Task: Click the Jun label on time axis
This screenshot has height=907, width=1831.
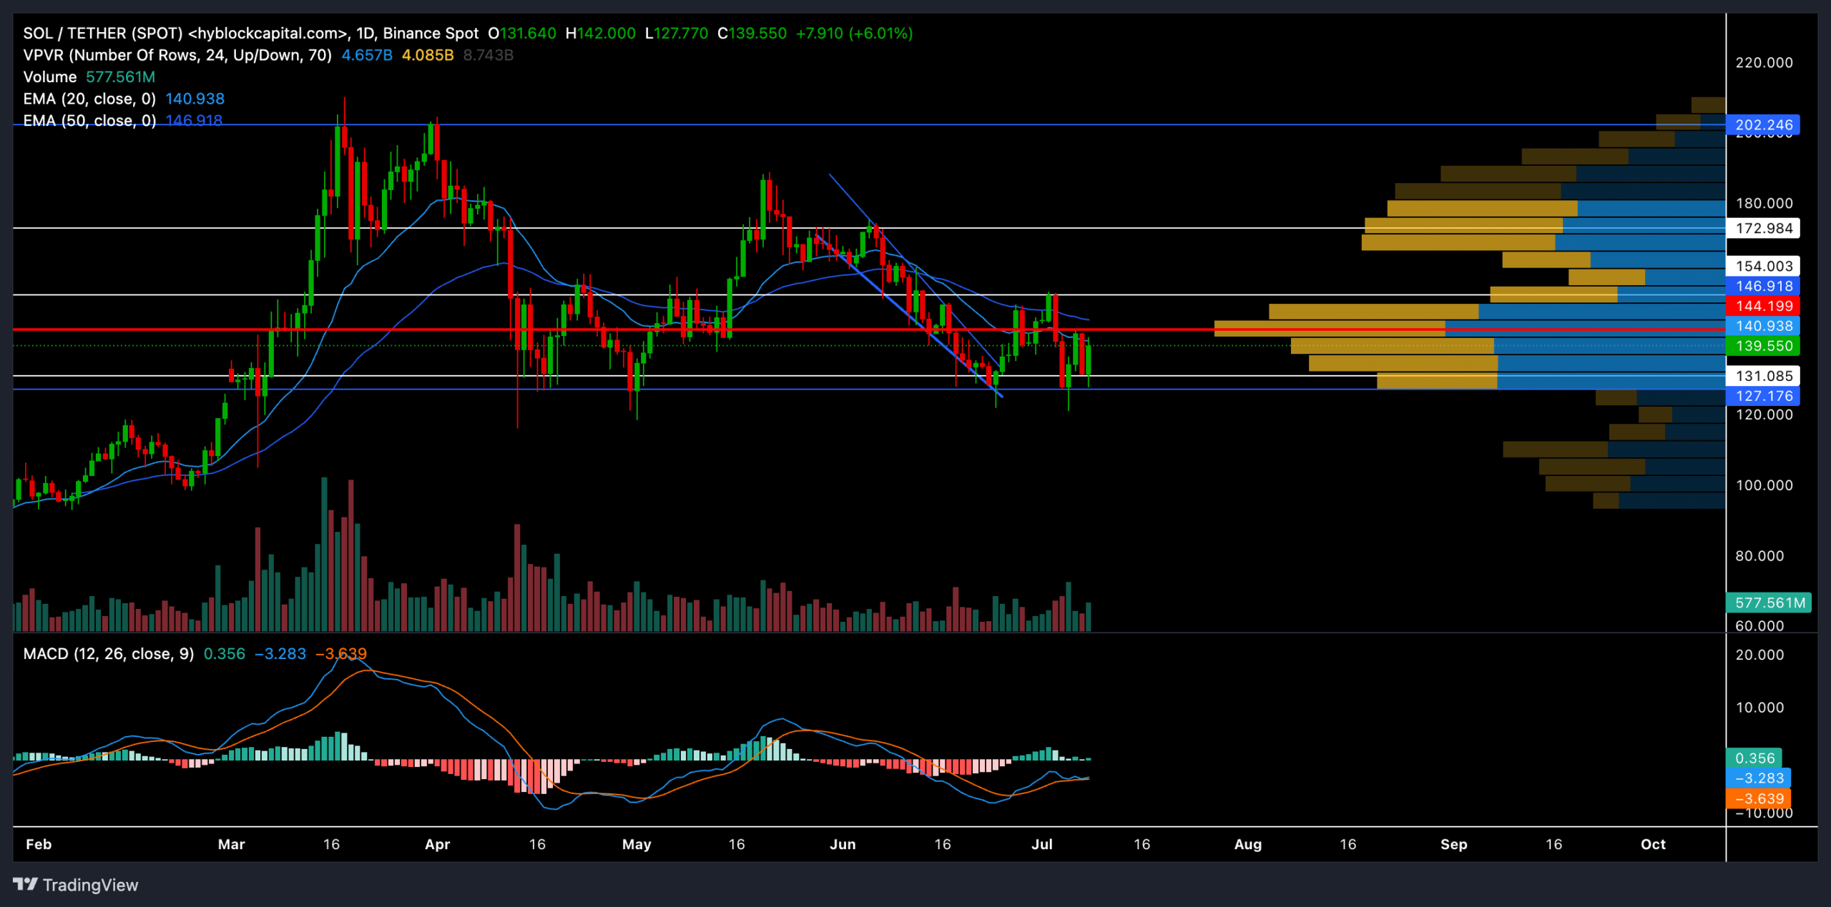Action: [x=843, y=844]
